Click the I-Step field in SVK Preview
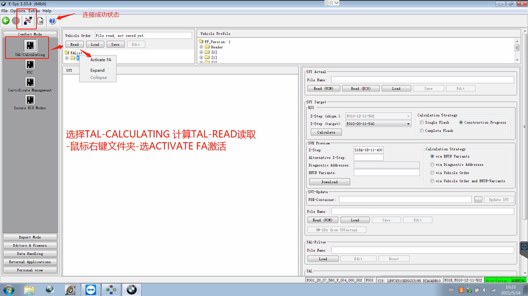The width and height of the screenshot is (528, 296). (369, 150)
